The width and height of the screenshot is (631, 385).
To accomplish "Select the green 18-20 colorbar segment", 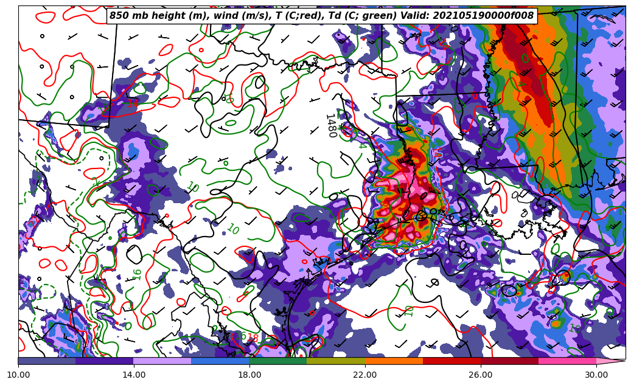I will tap(278, 361).
